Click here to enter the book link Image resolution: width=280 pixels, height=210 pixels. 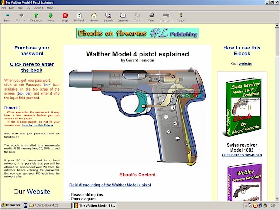click(x=32, y=67)
